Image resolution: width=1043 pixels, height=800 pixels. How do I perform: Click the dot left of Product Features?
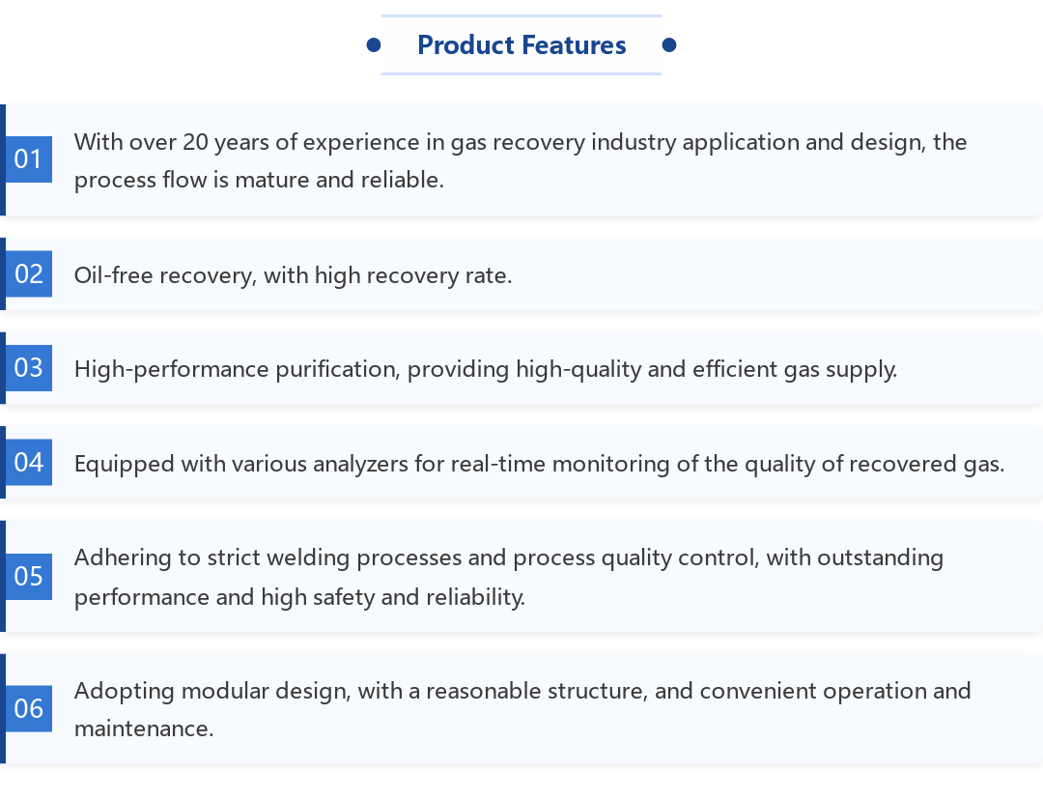(374, 45)
